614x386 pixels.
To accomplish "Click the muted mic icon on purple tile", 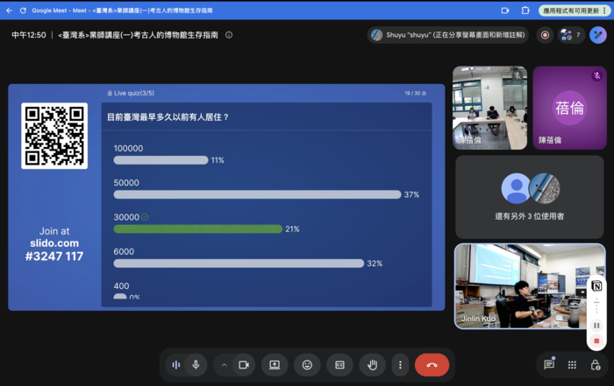I will [596, 76].
